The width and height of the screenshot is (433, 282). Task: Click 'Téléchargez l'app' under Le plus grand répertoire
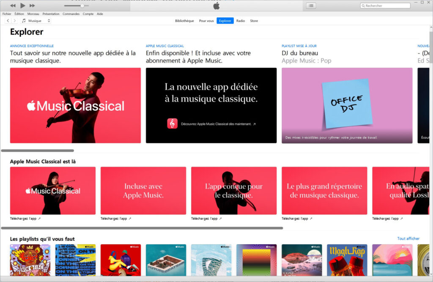tap(297, 219)
